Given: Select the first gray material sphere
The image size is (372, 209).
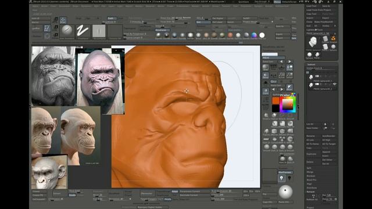Looking at the screenshot, I should point(159,35).
